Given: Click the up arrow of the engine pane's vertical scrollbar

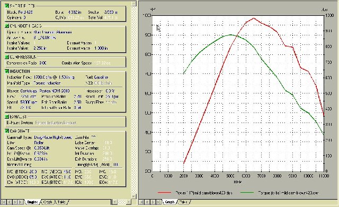Looking at the screenshot, I should 134,4.
